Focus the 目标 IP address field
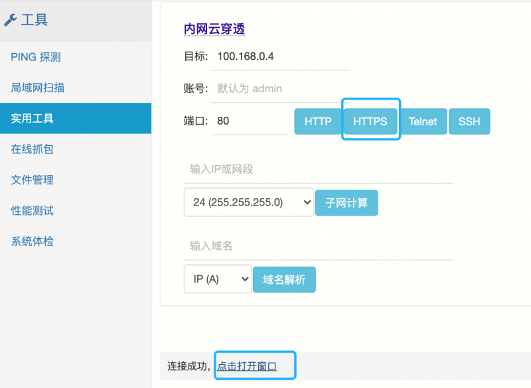 point(280,56)
